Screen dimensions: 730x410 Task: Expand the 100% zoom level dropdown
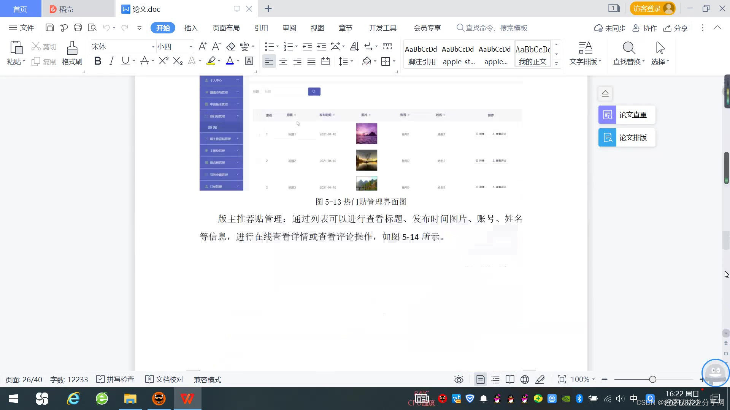tap(593, 379)
